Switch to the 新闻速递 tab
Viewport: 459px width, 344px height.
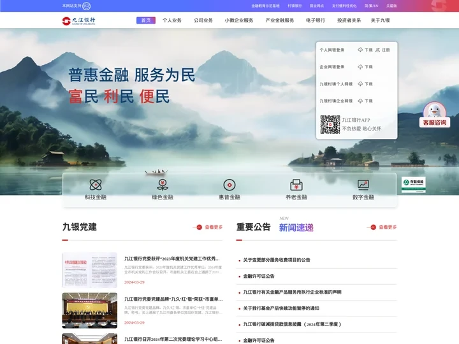tap(296, 227)
